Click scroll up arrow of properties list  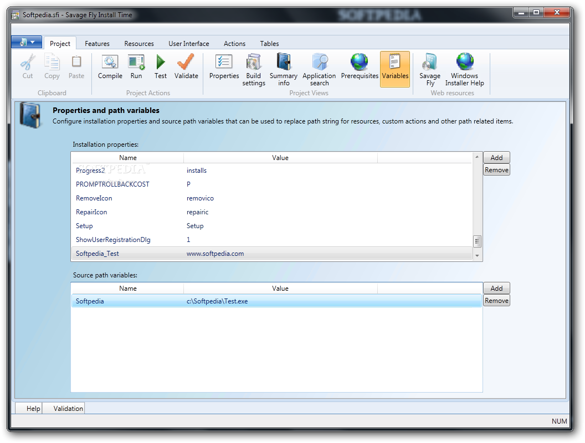point(477,157)
